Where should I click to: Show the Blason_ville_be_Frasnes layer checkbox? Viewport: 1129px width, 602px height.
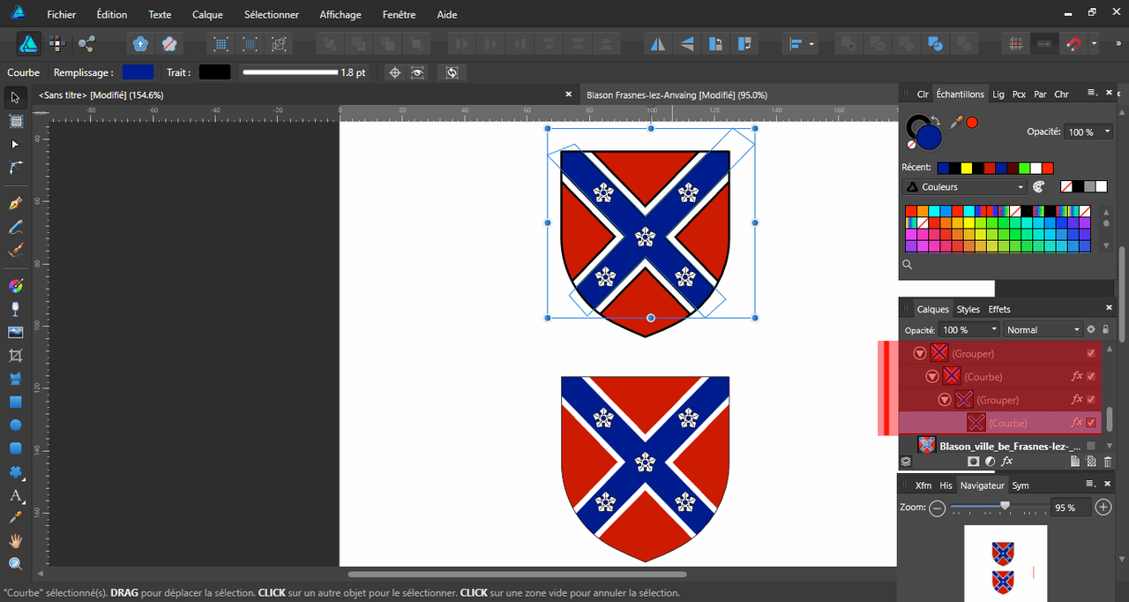(x=1091, y=446)
